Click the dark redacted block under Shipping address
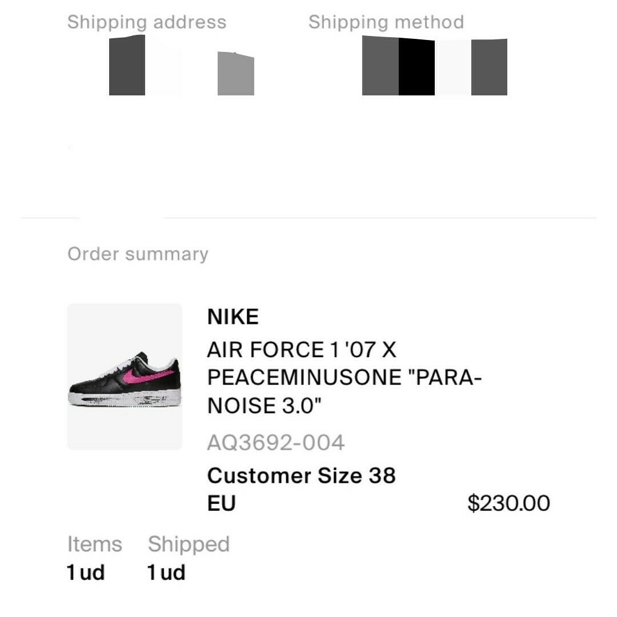 pos(127,65)
